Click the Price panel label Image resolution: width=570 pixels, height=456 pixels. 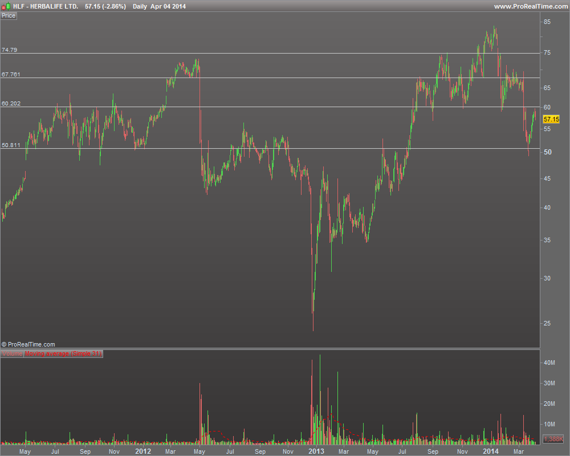click(x=9, y=15)
